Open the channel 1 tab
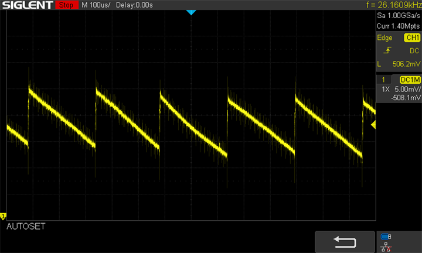The height and width of the screenshot is (253, 422). click(x=383, y=80)
